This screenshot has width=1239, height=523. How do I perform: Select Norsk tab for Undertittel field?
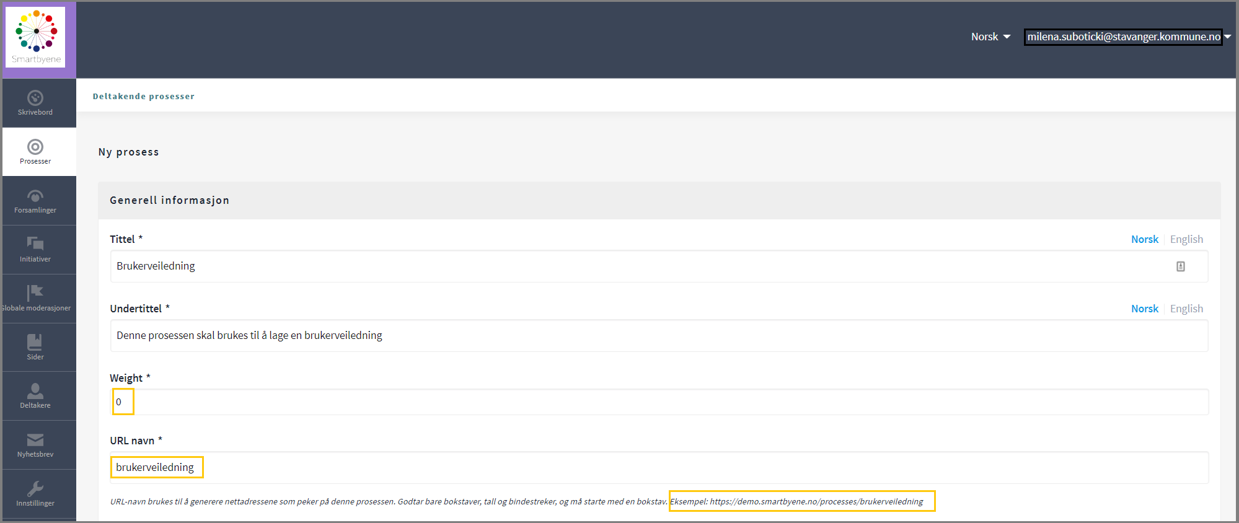pos(1144,309)
